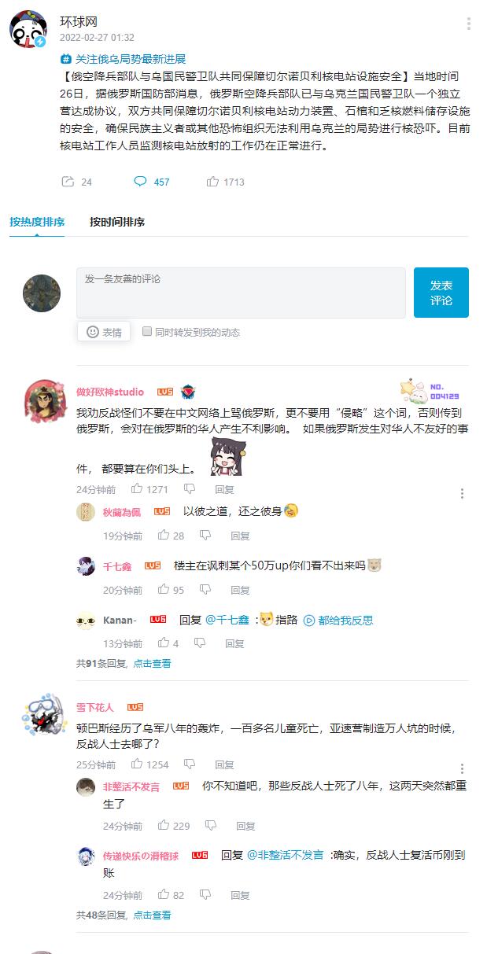This screenshot has height=954, width=487.
Task: Select the 按热度排序 tab
Action: point(37,222)
